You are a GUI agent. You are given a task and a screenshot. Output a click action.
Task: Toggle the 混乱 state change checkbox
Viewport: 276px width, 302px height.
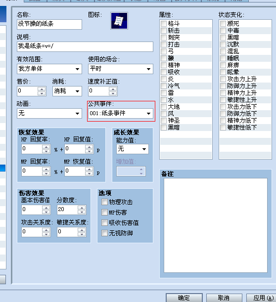click(x=223, y=51)
